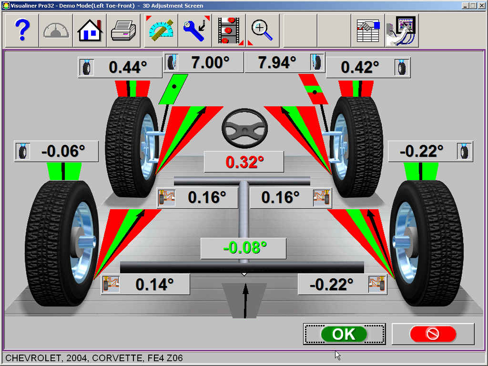
Task: Click the gauge meter toolbar icon
Action: click(56, 30)
